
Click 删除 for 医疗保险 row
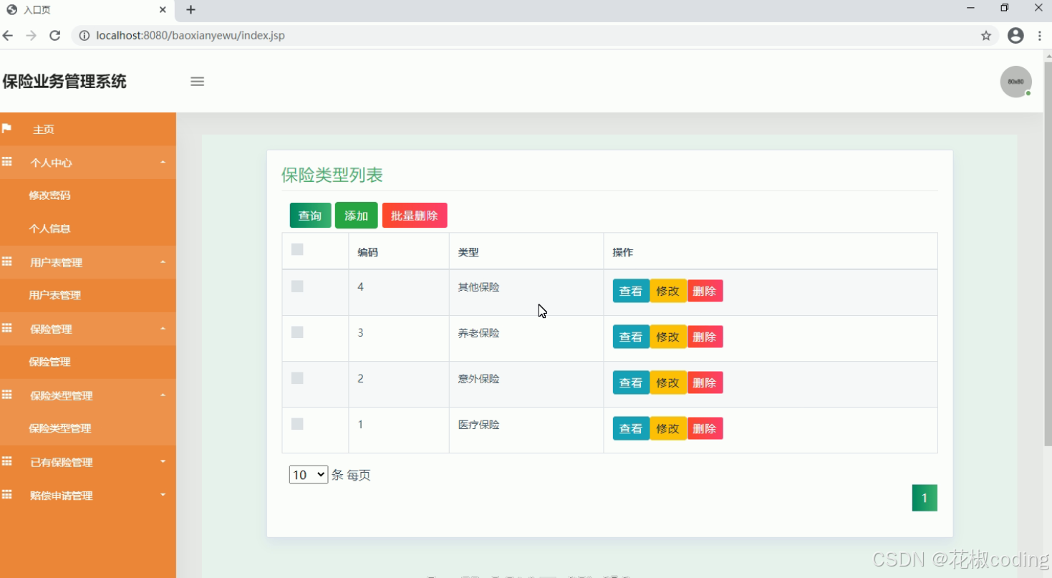click(705, 428)
